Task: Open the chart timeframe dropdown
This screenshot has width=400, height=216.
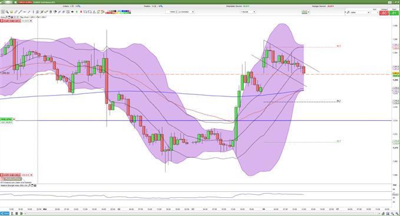Action: click(x=247, y=12)
